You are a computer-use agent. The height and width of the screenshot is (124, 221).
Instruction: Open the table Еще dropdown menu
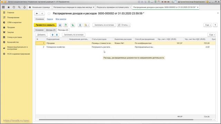pyautogui.click(x=212, y=35)
